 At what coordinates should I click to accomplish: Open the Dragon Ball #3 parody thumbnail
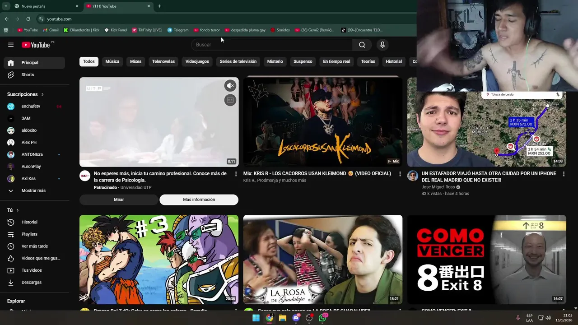[159, 260]
